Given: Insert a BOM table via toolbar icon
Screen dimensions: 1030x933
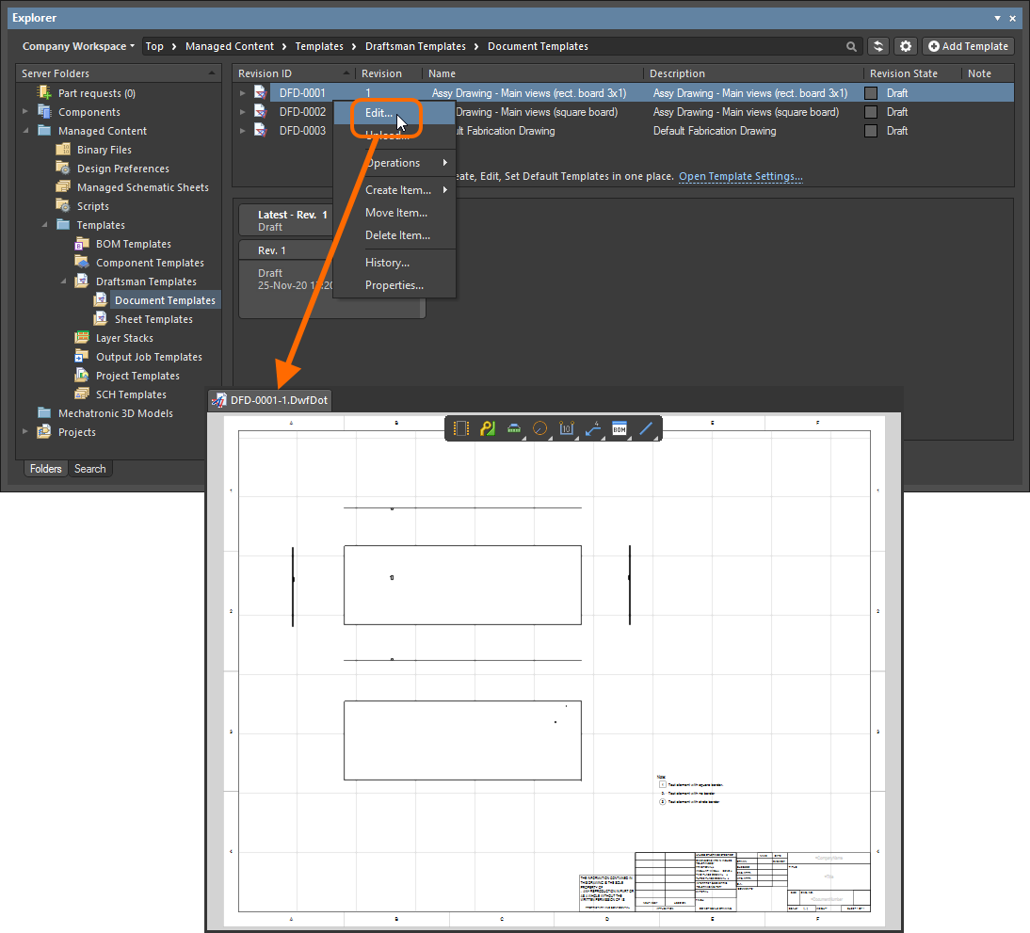Looking at the screenshot, I should [x=619, y=428].
